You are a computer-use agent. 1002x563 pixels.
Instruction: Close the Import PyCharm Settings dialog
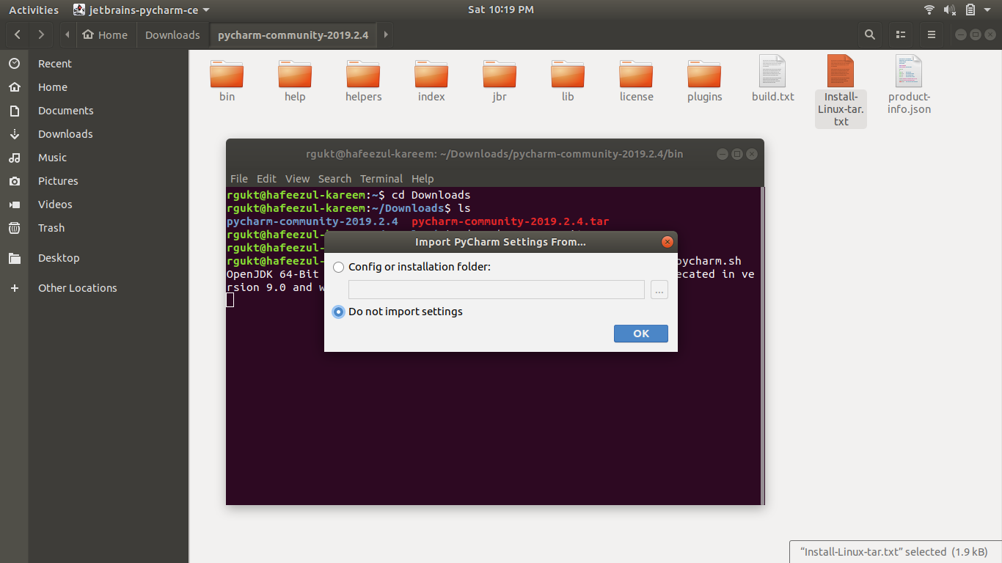pos(667,242)
